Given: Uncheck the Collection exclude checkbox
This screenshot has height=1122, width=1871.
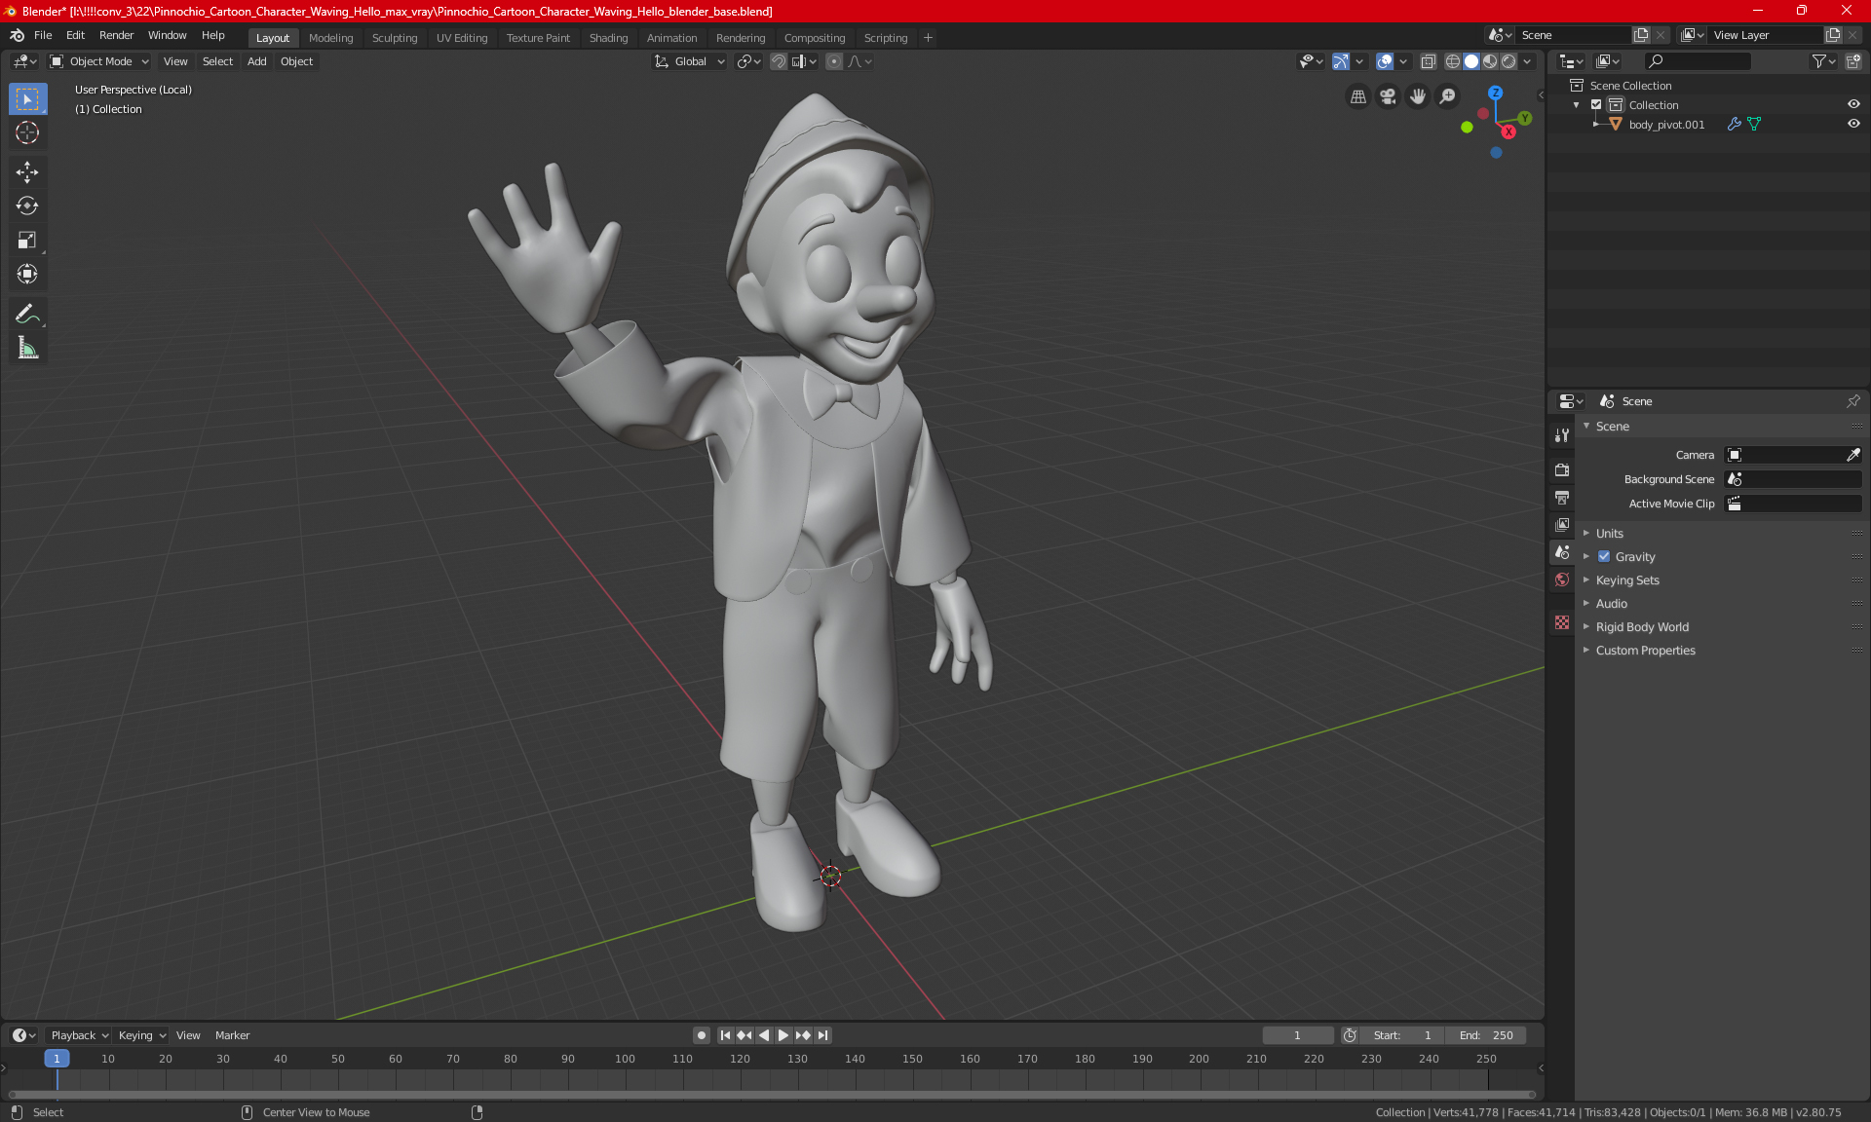Looking at the screenshot, I should (1596, 105).
